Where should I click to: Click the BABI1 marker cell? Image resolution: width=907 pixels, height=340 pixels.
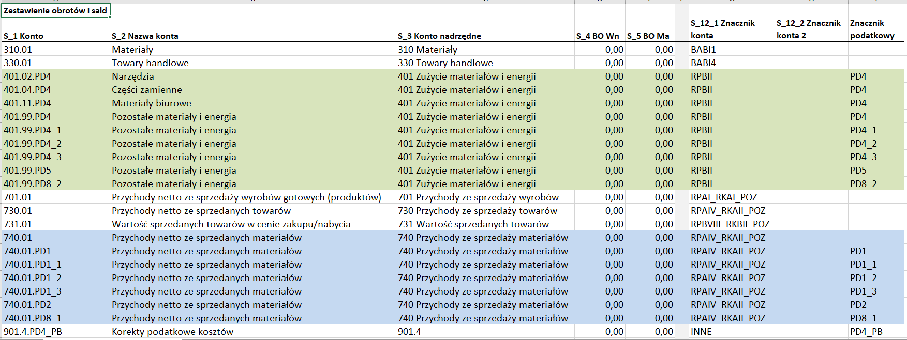[732, 49]
